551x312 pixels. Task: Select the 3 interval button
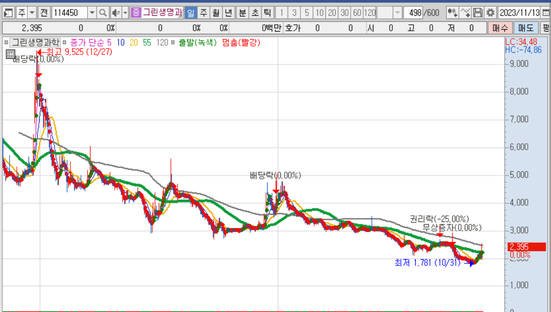tap(294, 13)
